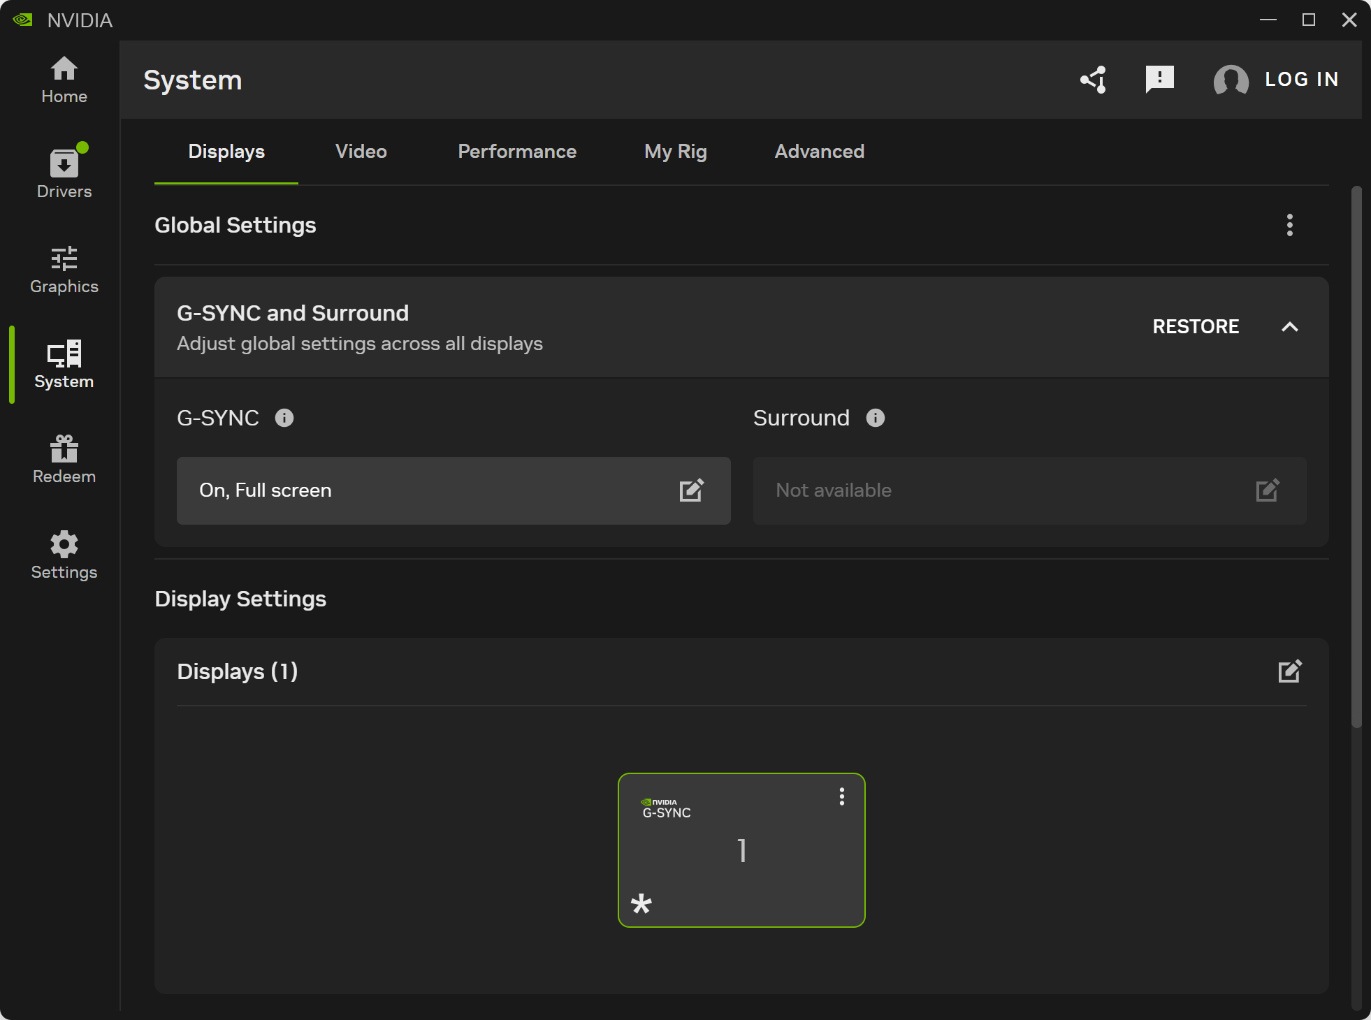Open Settings from the sidebar
The width and height of the screenshot is (1371, 1020).
point(64,555)
